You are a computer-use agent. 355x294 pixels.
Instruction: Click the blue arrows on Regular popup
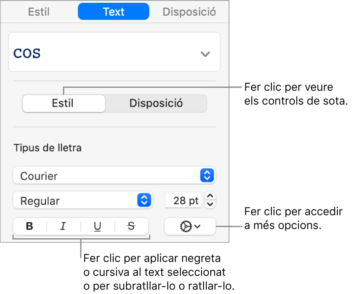tap(144, 200)
